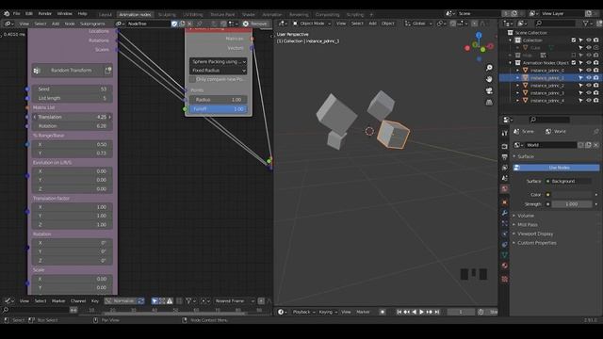Click the NodeTree name field
603x339 pixels.
coord(148,24)
